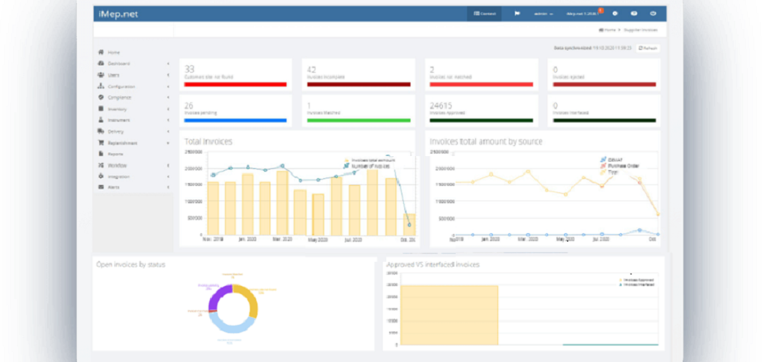Click the 0 Invoices rejected card
Screen dimensions: 763x362
coord(604,74)
